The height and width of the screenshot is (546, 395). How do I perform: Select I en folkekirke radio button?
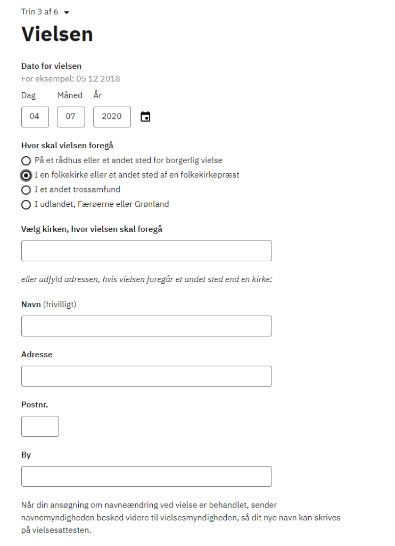coord(26,175)
